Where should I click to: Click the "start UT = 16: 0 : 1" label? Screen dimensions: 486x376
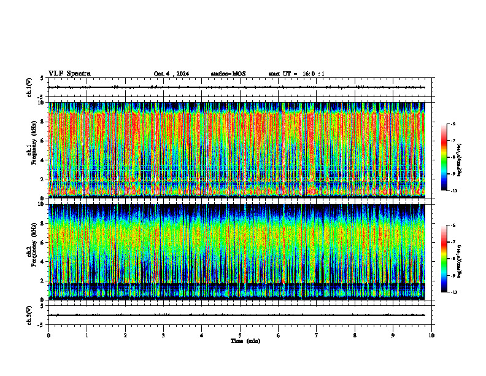coord(296,74)
